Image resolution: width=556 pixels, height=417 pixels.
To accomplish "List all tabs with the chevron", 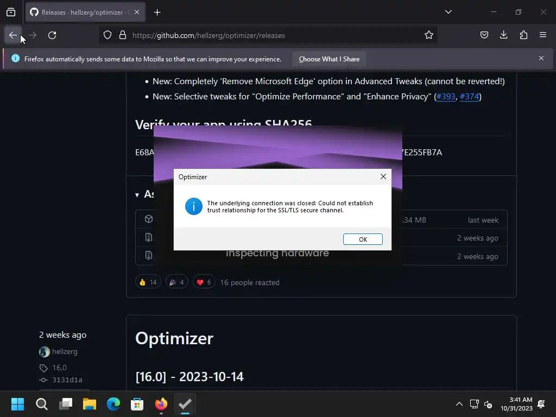I will tap(448, 12).
